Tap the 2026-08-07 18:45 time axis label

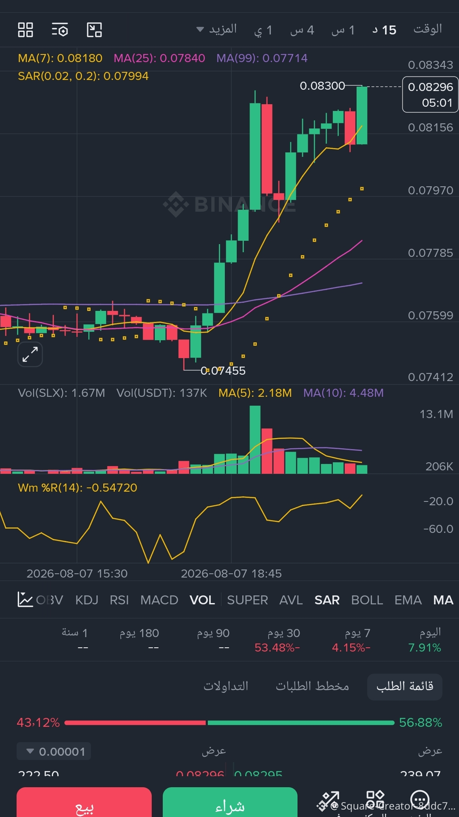tap(231, 574)
